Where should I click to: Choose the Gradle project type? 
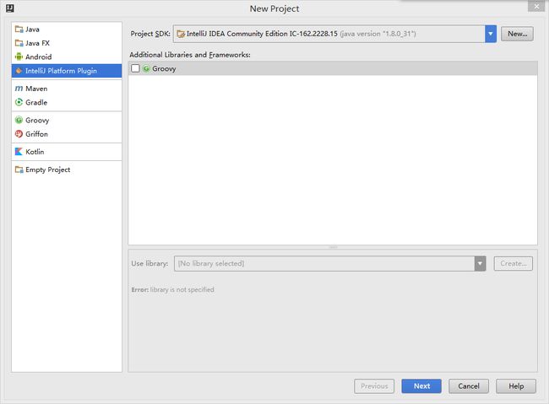67,102
